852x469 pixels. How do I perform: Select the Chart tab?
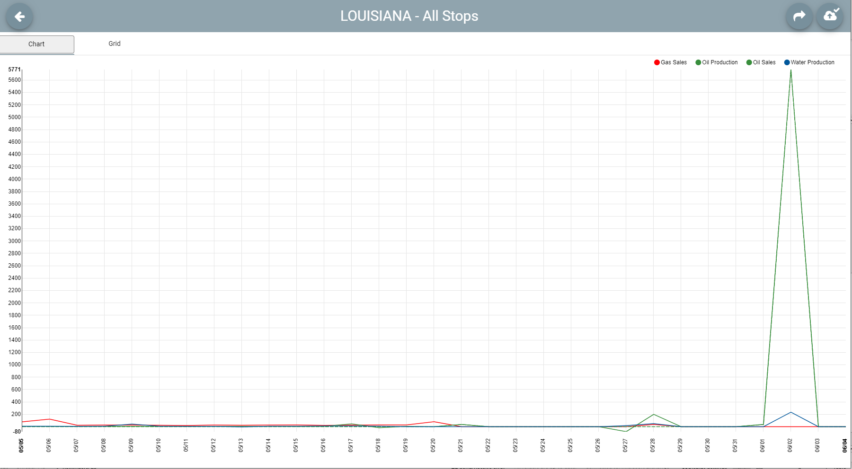[x=37, y=44]
